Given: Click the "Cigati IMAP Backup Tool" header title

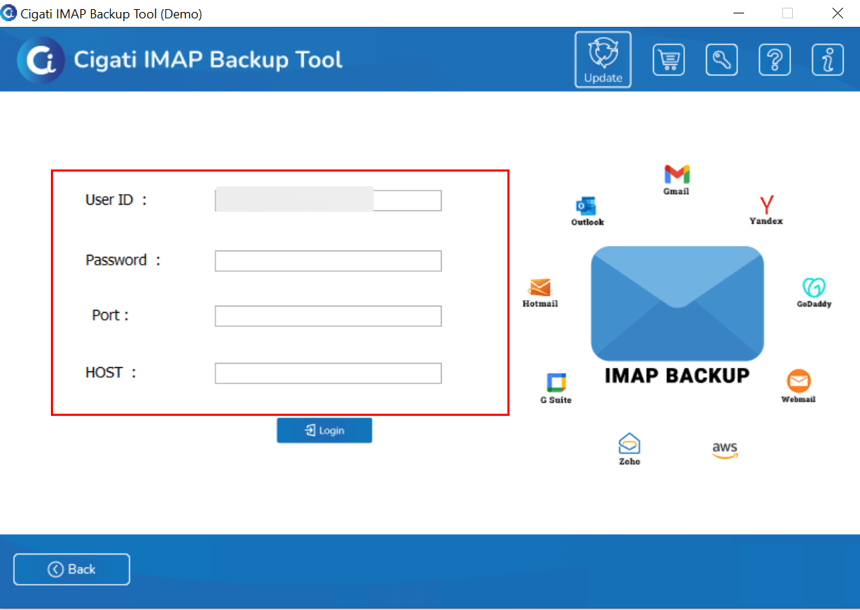Looking at the screenshot, I should click(x=208, y=60).
